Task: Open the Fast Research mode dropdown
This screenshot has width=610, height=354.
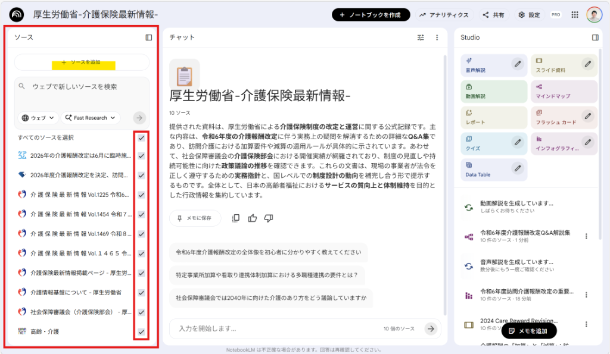Action: click(91, 118)
